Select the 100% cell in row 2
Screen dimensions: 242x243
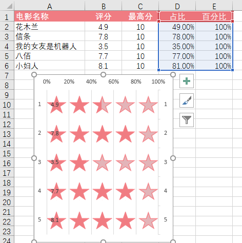pyautogui.click(x=214, y=27)
